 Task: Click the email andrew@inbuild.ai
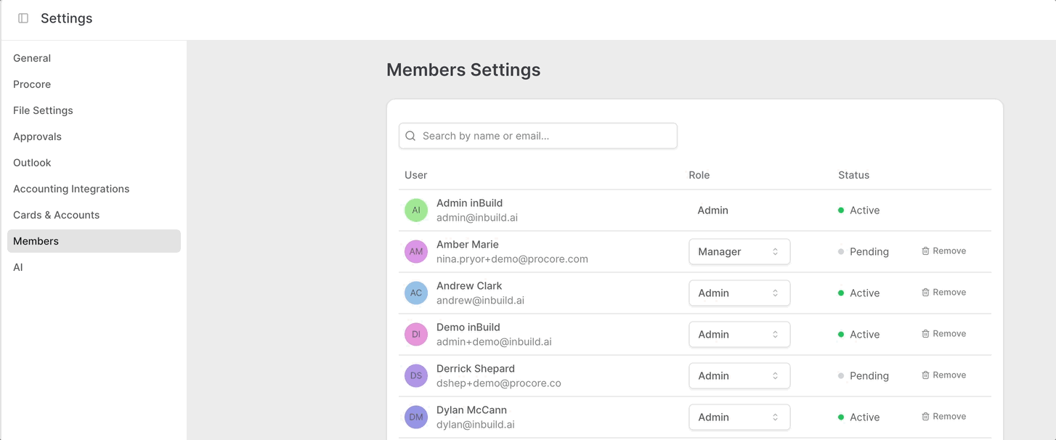point(480,301)
